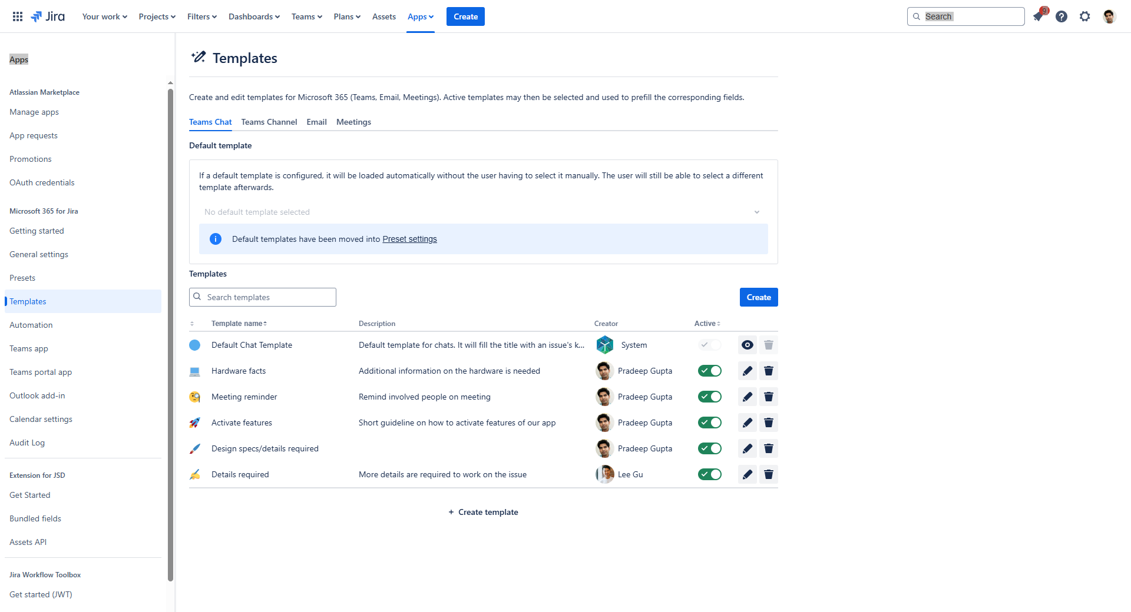
Task: Delete the Hardware facts template
Action: (769, 371)
